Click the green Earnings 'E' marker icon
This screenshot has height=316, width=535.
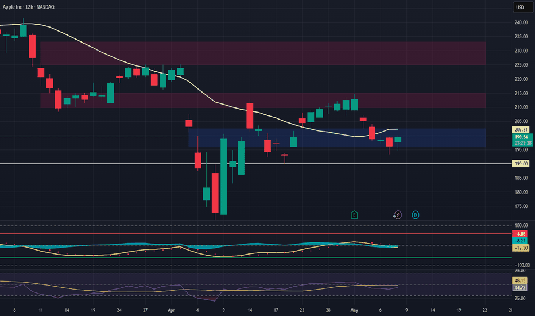pyautogui.click(x=354, y=215)
